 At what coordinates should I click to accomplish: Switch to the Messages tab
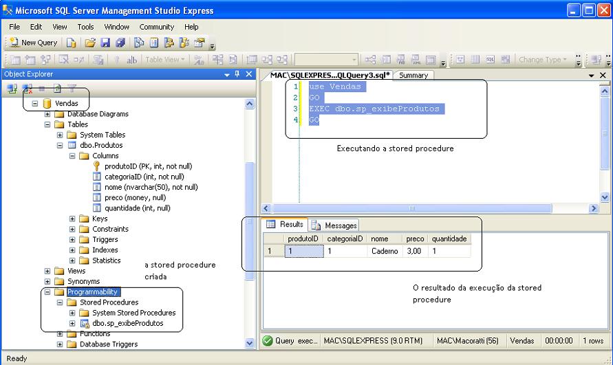coord(334,225)
